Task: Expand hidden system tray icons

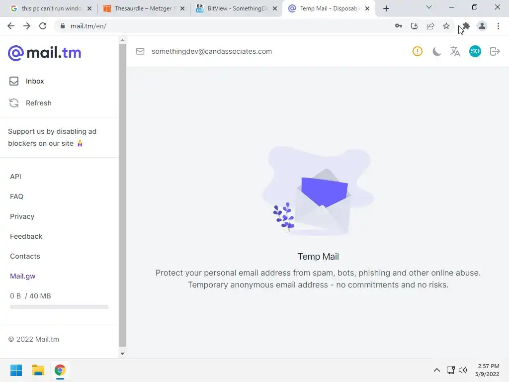Action: 437,370
